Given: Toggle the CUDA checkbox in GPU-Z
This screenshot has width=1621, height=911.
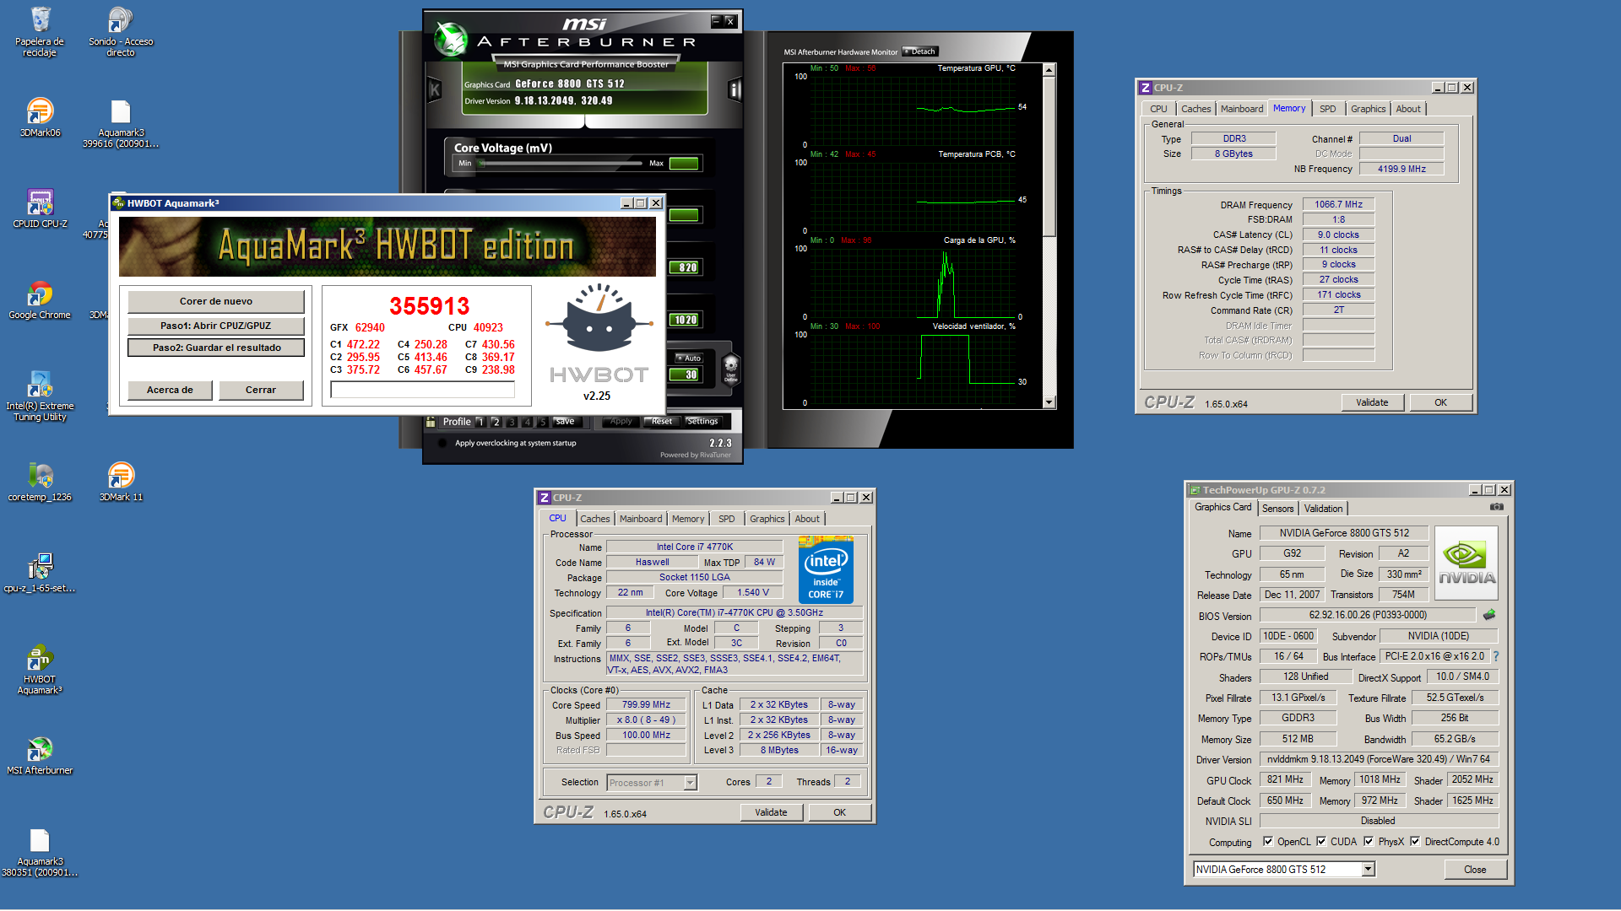Looking at the screenshot, I should click(1321, 842).
